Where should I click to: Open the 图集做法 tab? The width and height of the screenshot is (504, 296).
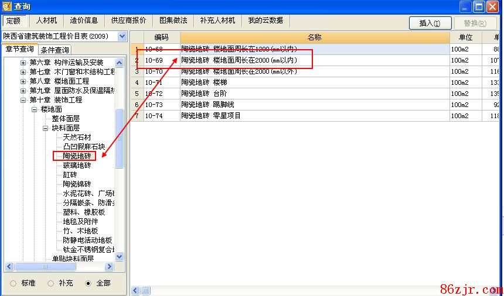[173, 20]
